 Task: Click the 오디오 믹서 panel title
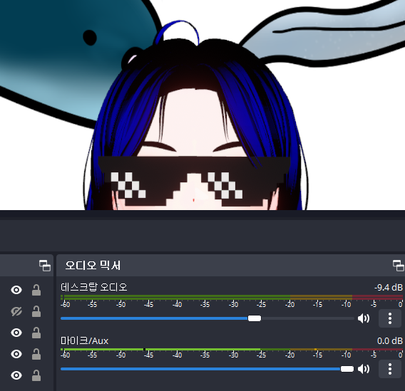[93, 266]
